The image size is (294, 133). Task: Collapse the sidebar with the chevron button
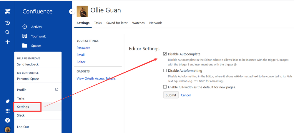coord(72,12)
